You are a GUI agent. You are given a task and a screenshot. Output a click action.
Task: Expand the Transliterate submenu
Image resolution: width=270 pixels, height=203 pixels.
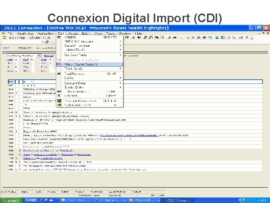pos(90,68)
